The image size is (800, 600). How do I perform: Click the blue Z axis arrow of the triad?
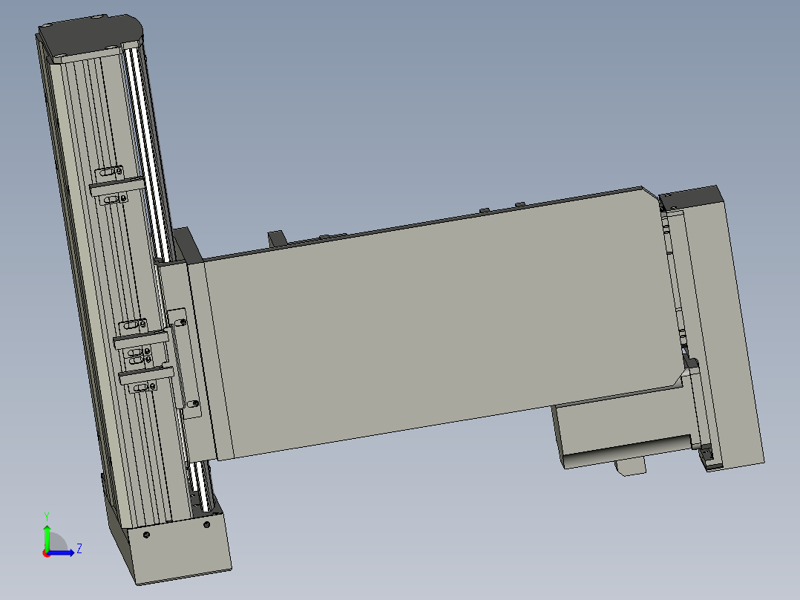(62, 552)
